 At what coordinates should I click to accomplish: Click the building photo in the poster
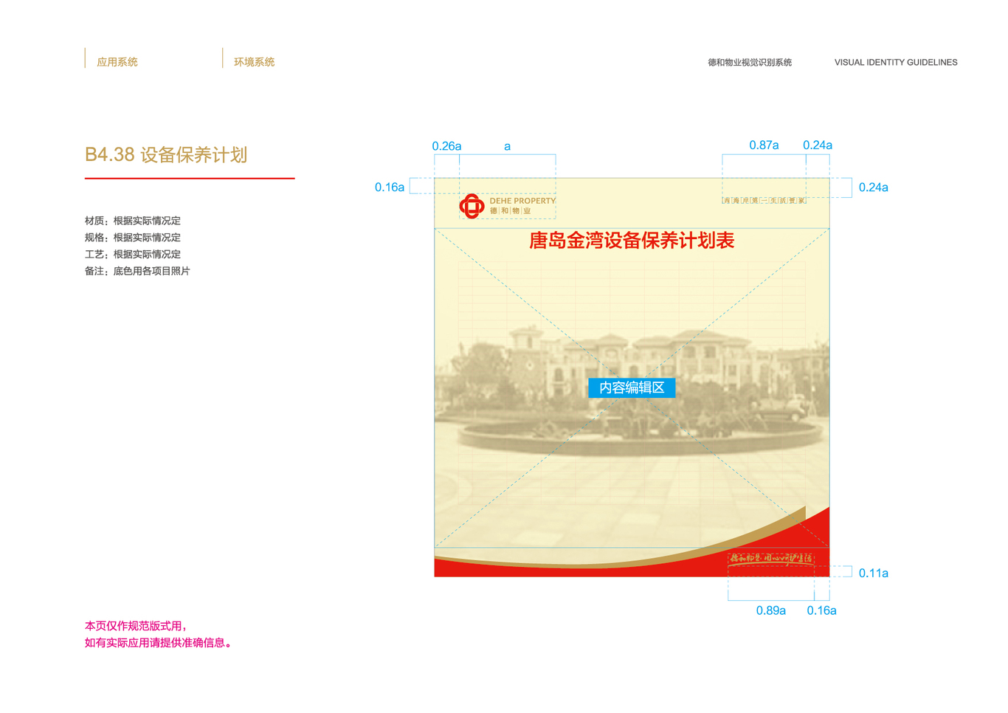(x=632, y=387)
